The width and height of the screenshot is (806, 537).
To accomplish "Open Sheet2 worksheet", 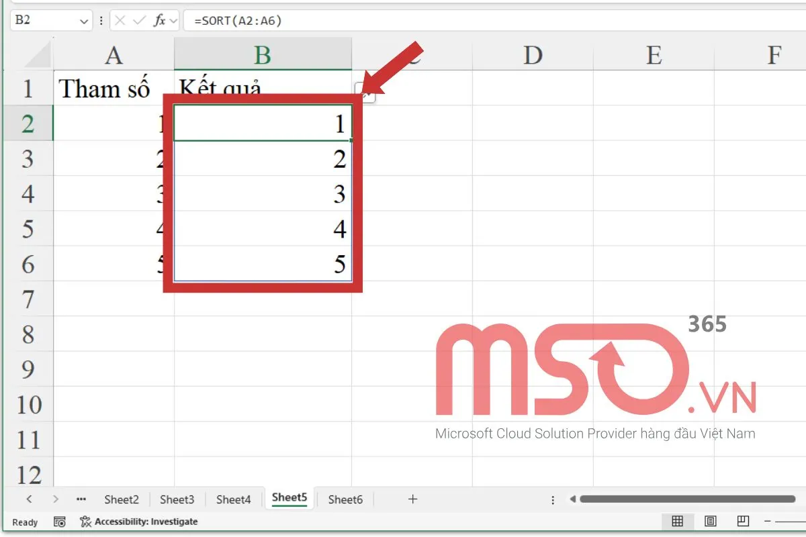I will pos(121,499).
